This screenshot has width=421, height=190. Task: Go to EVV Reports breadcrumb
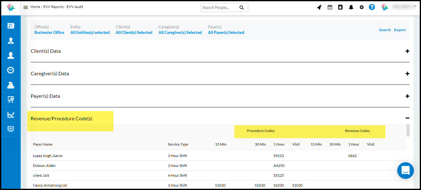point(53,7)
